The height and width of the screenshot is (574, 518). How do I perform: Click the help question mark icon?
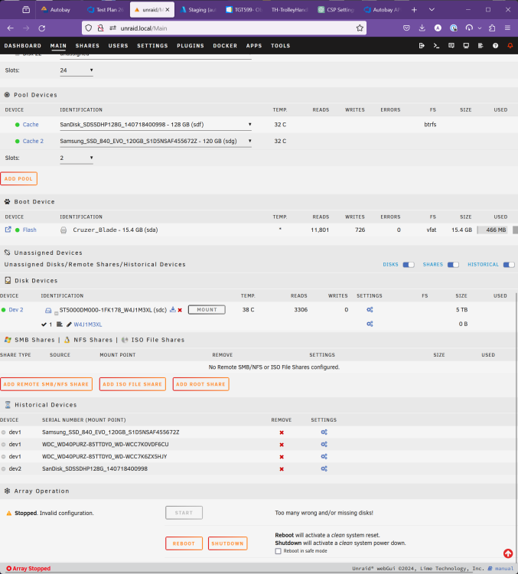[495, 46]
